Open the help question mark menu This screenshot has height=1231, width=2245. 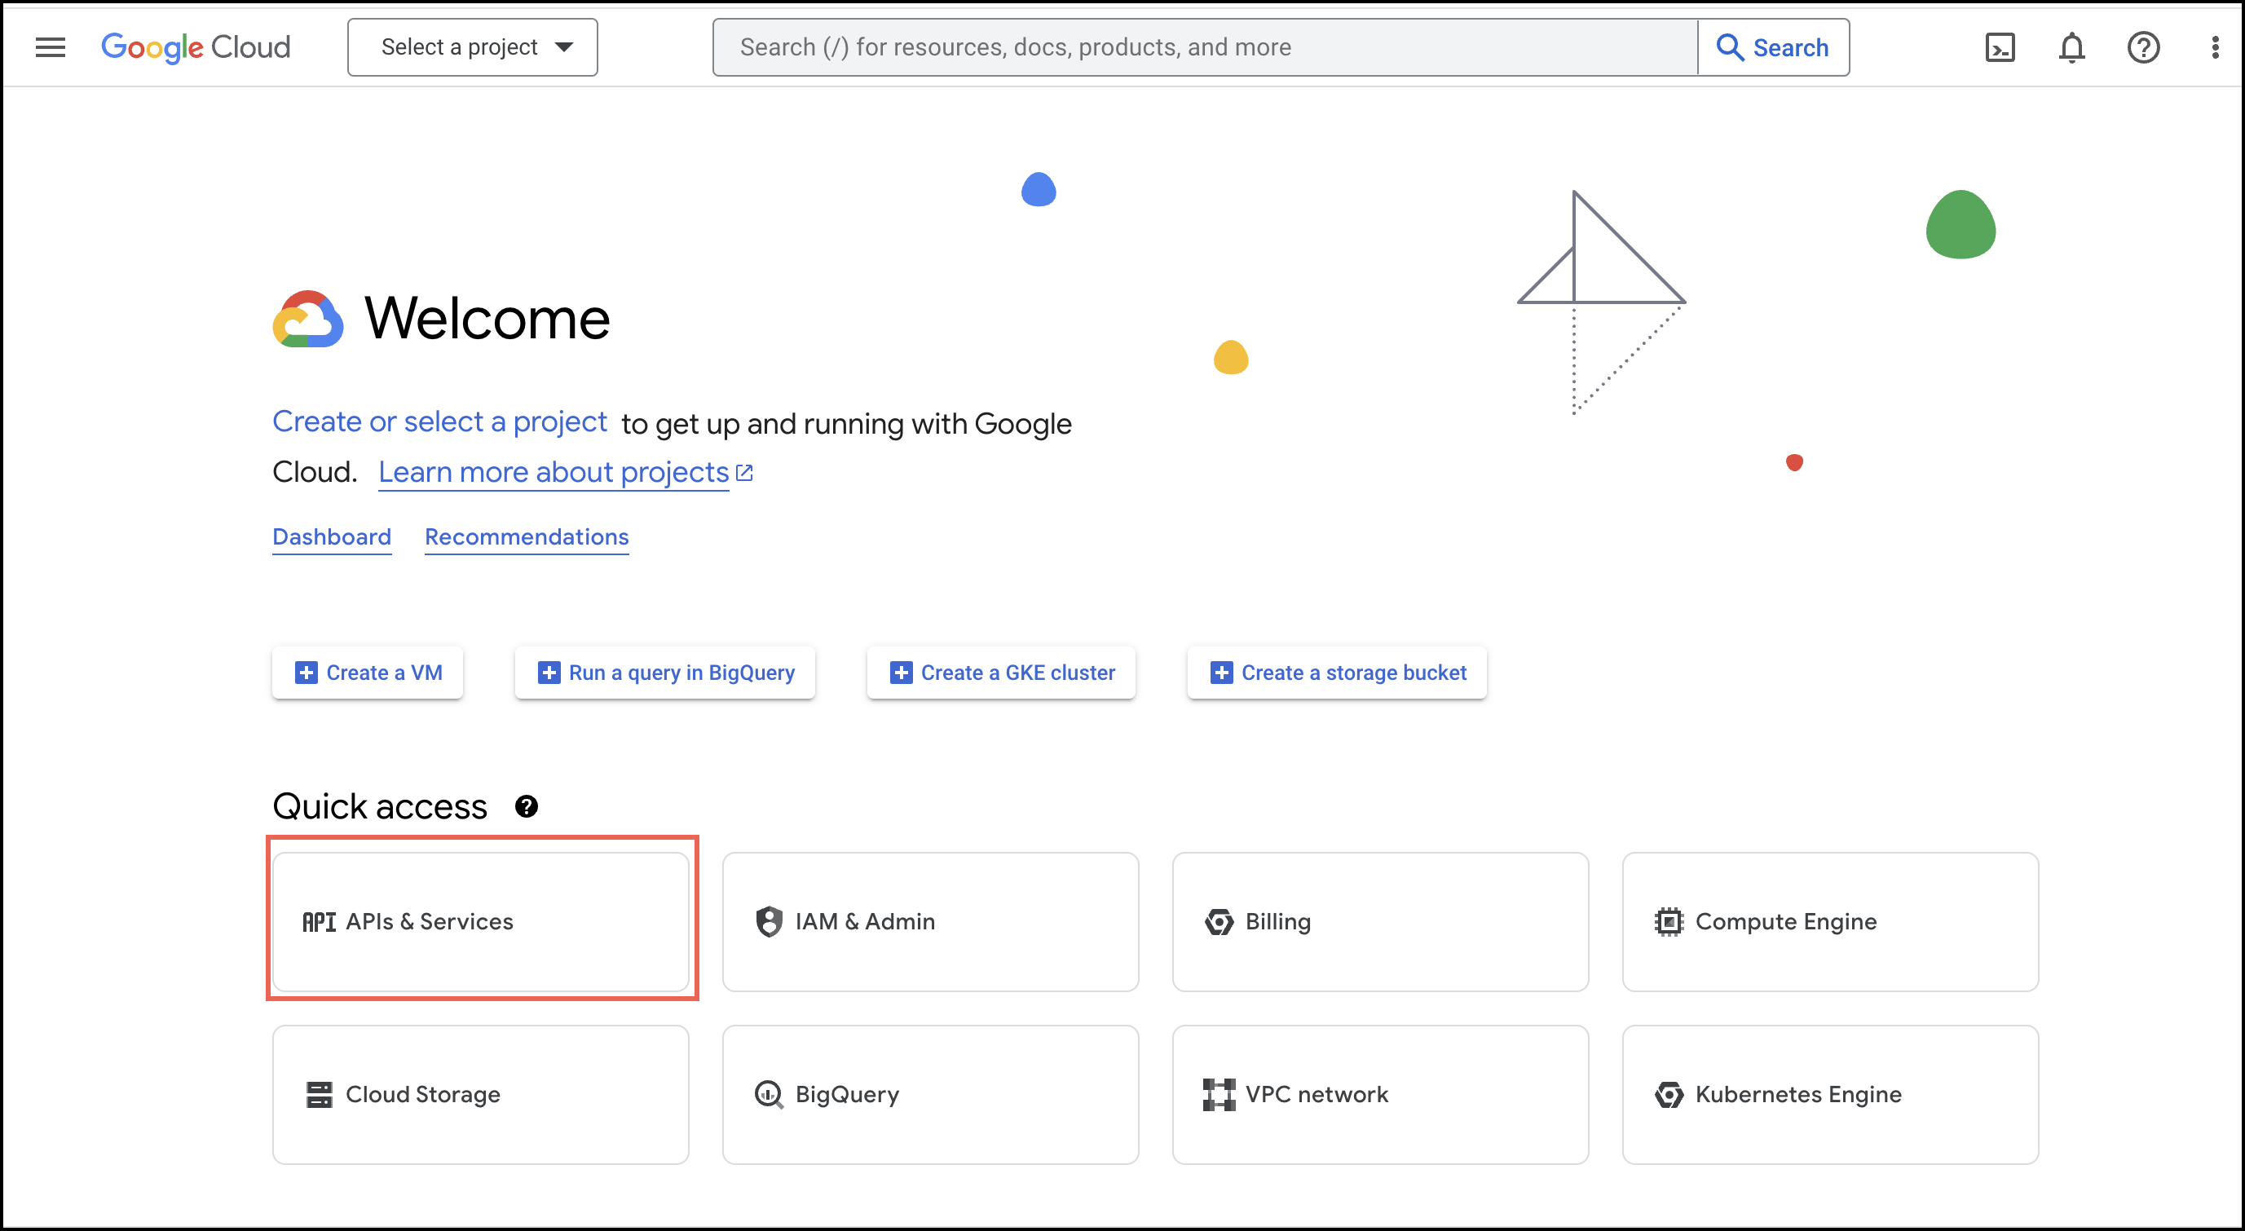click(2143, 47)
